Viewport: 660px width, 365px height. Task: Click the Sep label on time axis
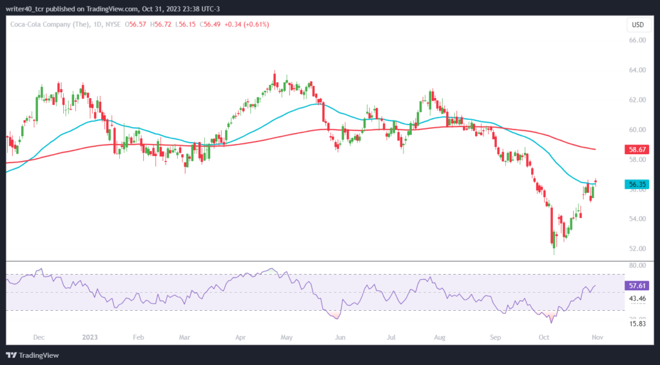point(496,337)
